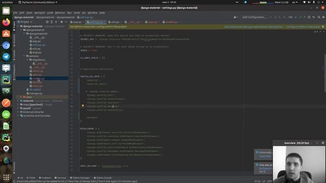
Task: Open the Refactor menu
Action: click(x=60, y=13)
